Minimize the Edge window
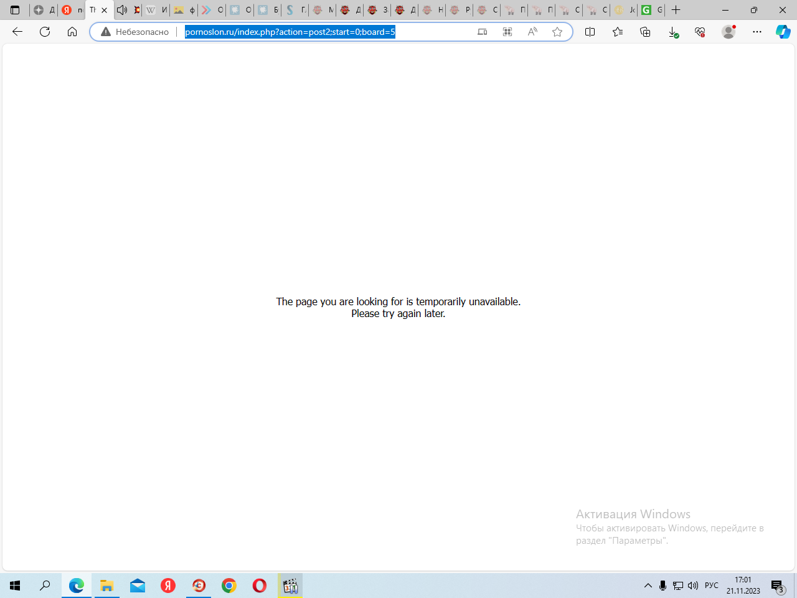The height and width of the screenshot is (598, 797). [x=725, y=10]
